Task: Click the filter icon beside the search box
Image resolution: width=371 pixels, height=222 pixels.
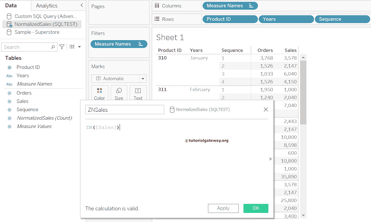Action: (62, 47)
